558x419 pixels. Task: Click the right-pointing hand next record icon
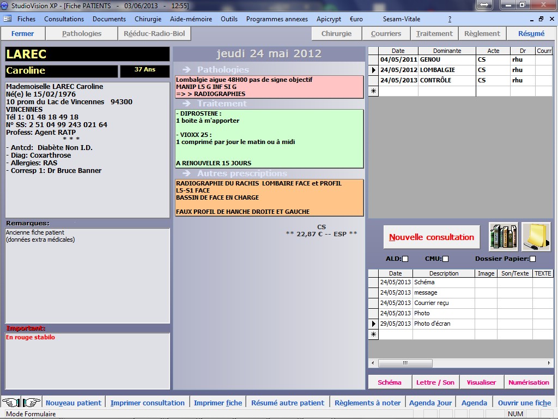click(32, 403)
